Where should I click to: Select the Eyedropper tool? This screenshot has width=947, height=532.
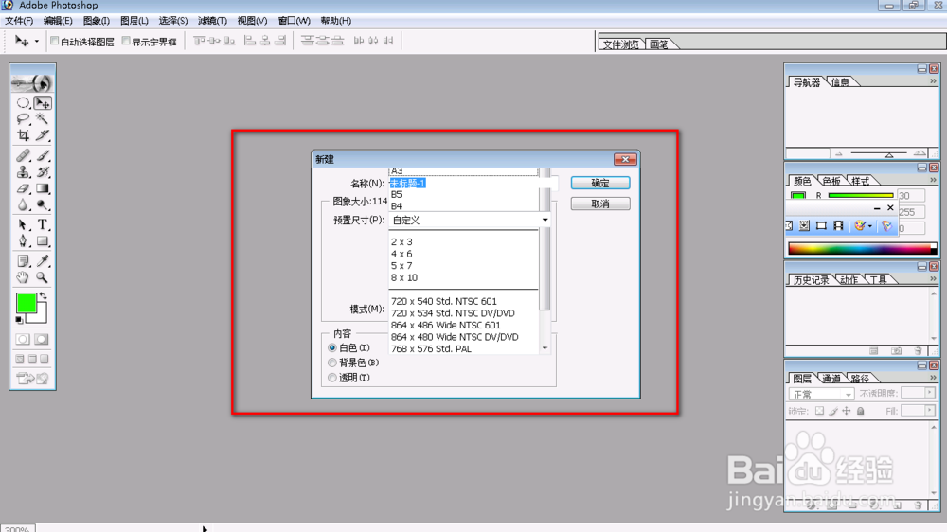43,261
